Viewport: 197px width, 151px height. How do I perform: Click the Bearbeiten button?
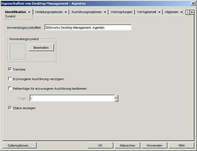pos(41,47)
